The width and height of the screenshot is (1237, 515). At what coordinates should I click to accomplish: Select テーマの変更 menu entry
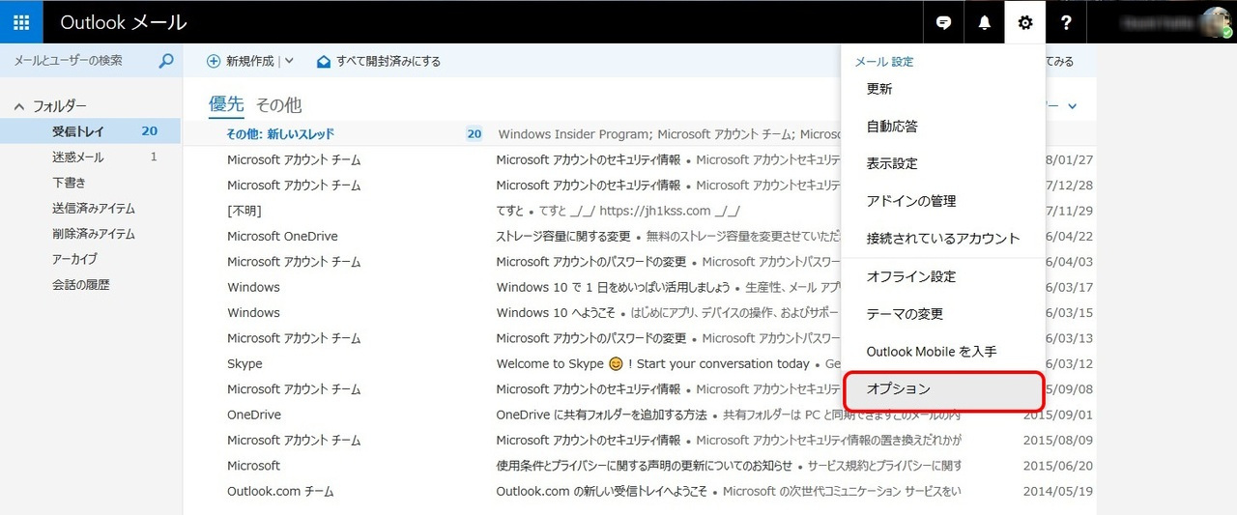943,314
